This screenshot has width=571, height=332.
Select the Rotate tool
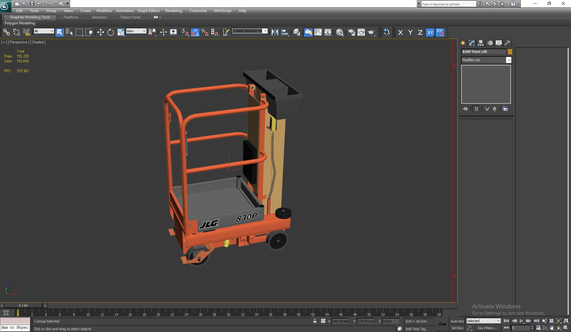110,32
